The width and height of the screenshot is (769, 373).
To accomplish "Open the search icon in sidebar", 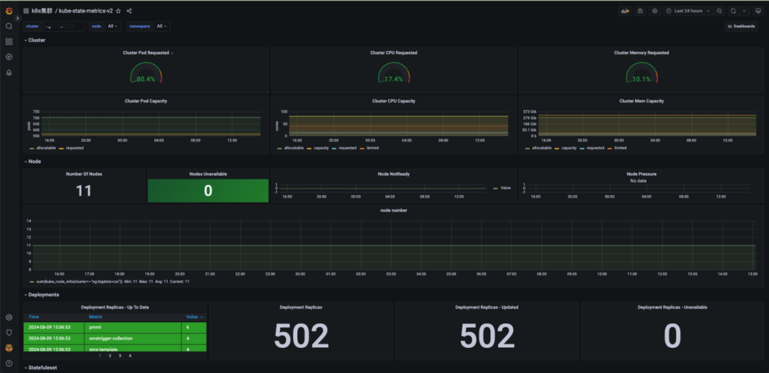I will coord(9,26).
